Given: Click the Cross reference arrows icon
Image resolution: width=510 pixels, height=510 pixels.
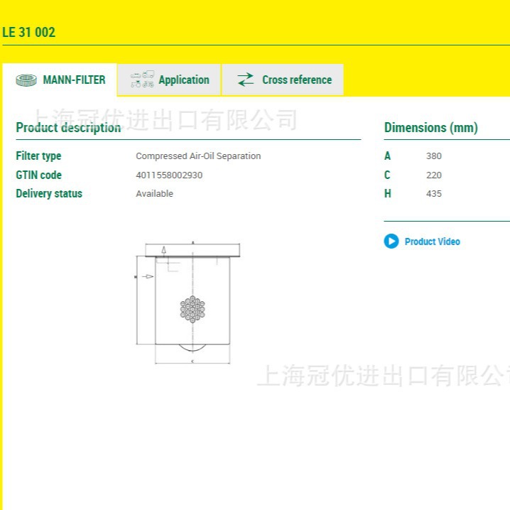Looking at the screenshot, I should pyautogui.click(x=246, y=80).
